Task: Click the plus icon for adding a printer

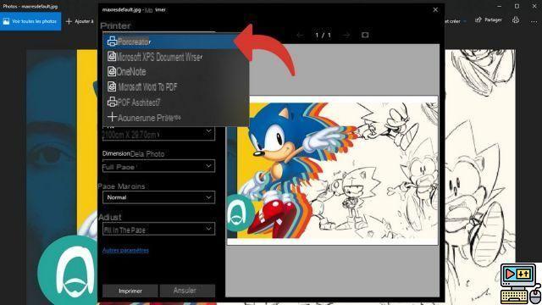Action: 112,117
